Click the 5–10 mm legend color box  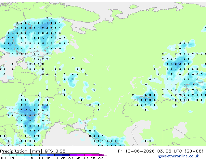point(35,155)
